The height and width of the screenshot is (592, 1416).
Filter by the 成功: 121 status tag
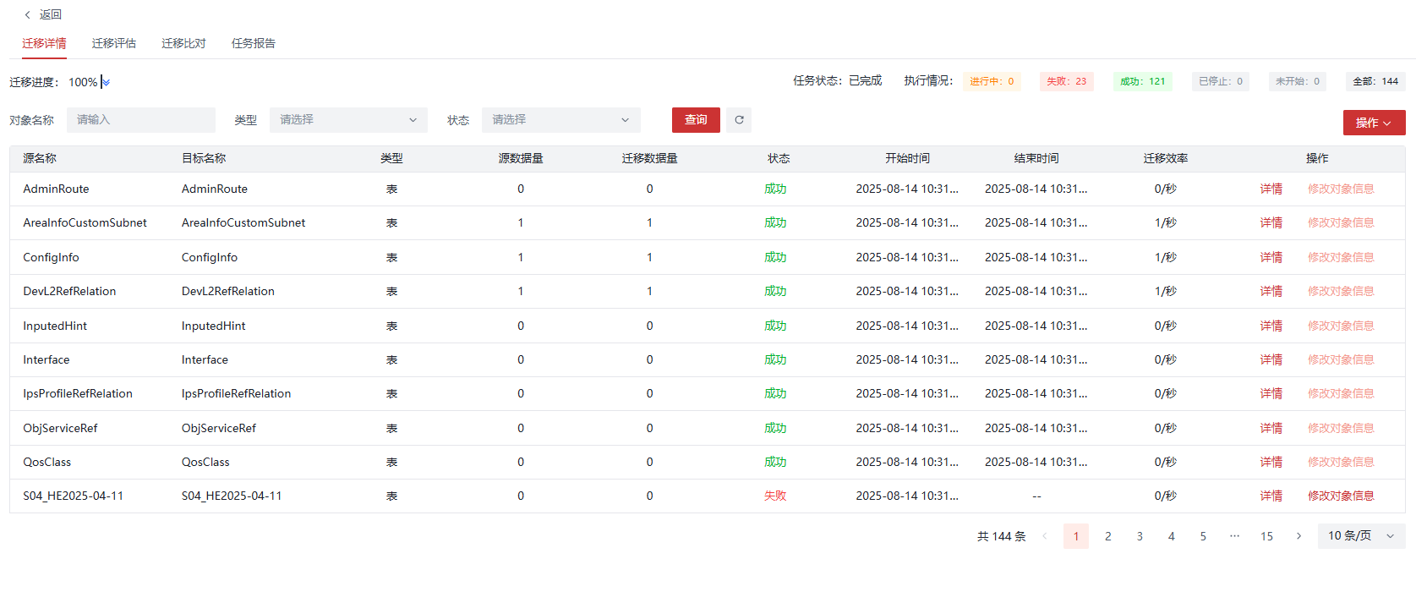tap(1142, 81)
